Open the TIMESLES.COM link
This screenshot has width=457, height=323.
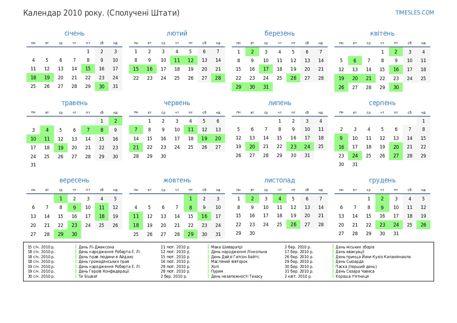coord(414,12)
